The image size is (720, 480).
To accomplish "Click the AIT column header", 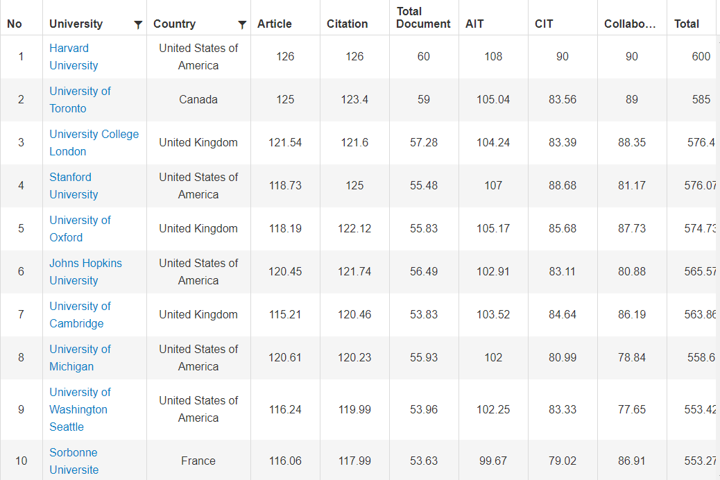I will click(475, 24).
